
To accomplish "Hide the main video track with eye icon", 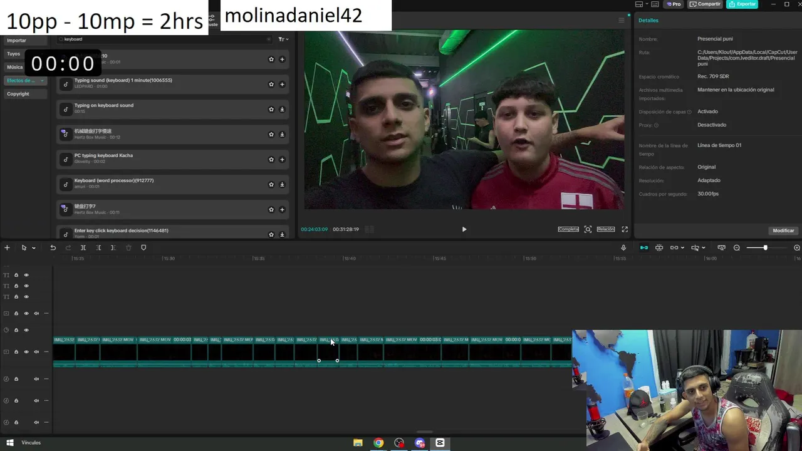I will [26, 351].
